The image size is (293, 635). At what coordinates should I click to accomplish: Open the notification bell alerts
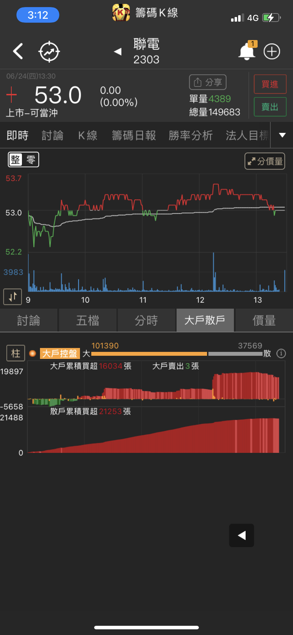(247, 52)
